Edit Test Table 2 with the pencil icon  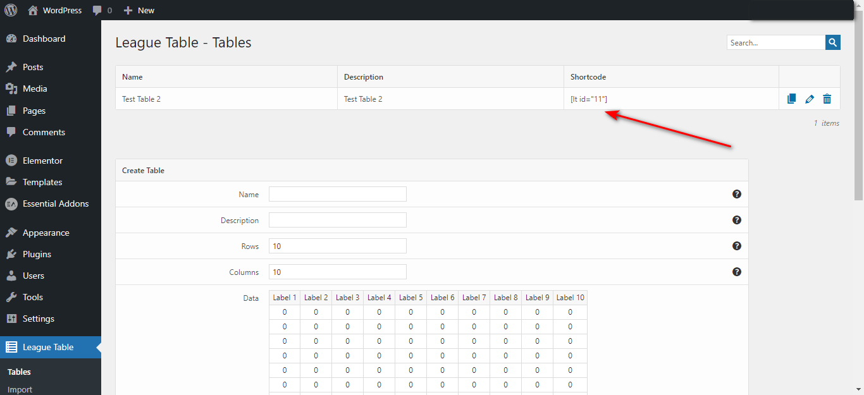(x=810, y=99)
